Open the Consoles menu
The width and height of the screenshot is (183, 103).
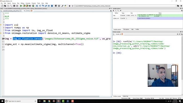pyautogui.click(x=28, y=3)
